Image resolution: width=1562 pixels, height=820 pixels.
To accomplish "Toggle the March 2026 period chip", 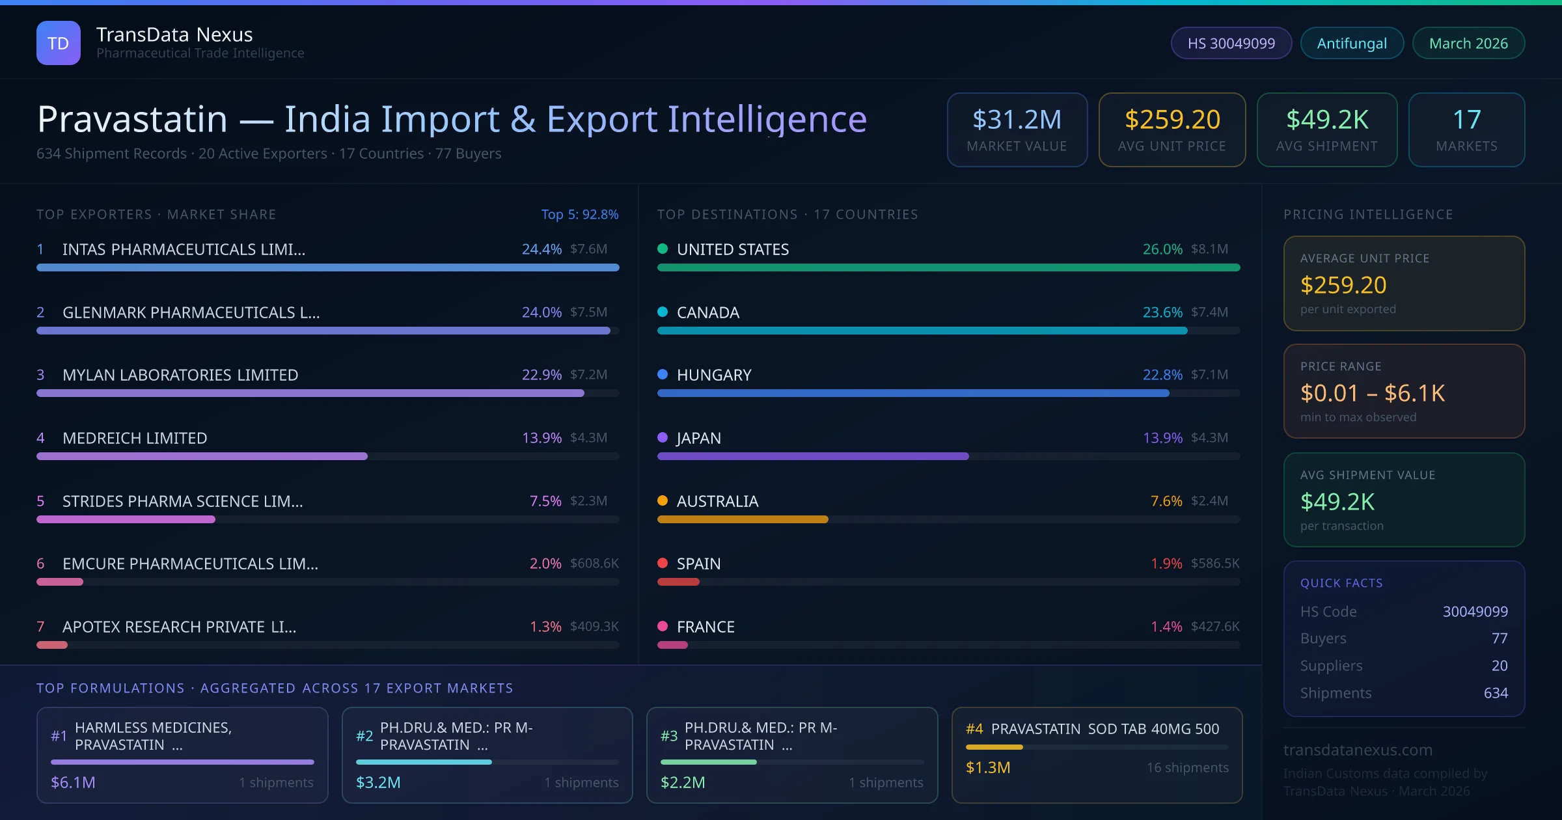I will pyautogui.click(x=1468, y=42).
